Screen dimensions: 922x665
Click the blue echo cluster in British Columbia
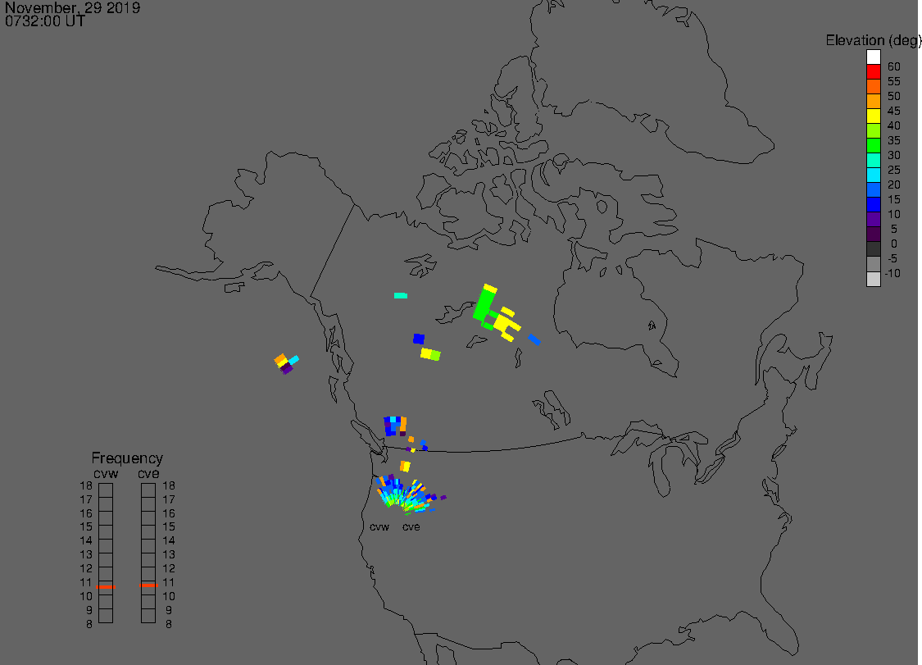pyautogui.click(x=395, y=426)
